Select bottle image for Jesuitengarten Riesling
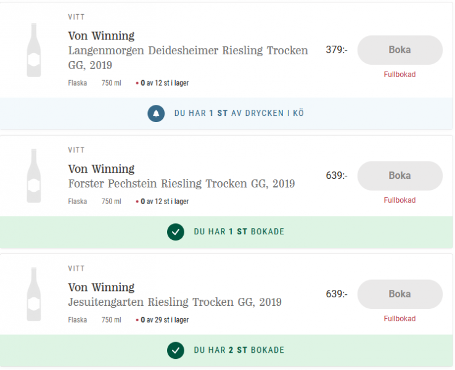This screenshot has height=370, width=455. pos(34,294)
